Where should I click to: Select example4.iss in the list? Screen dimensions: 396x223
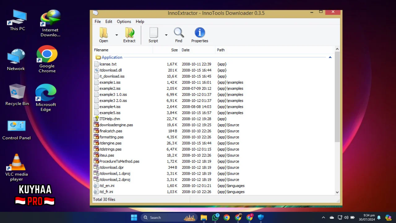110,107
